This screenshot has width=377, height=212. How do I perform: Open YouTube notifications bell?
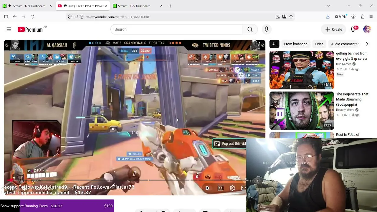pos(353,29)
